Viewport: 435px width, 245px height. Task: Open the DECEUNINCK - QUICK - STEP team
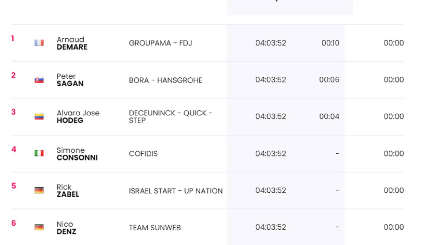[171, 117]
